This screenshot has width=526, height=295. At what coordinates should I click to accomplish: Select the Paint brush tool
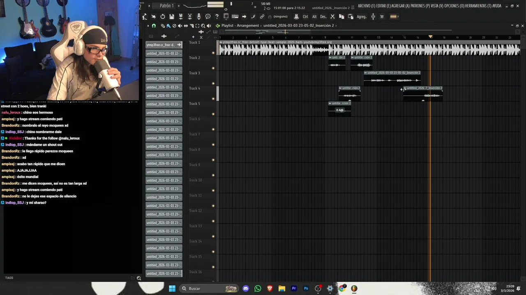[x=168, y=25]
